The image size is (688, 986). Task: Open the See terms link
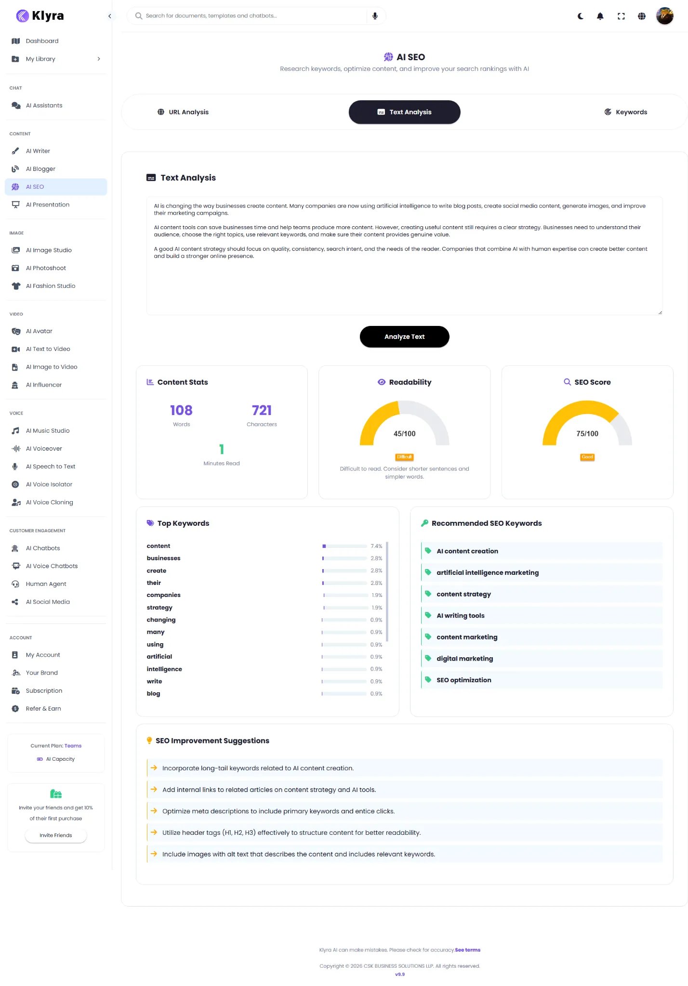(467, 950)
